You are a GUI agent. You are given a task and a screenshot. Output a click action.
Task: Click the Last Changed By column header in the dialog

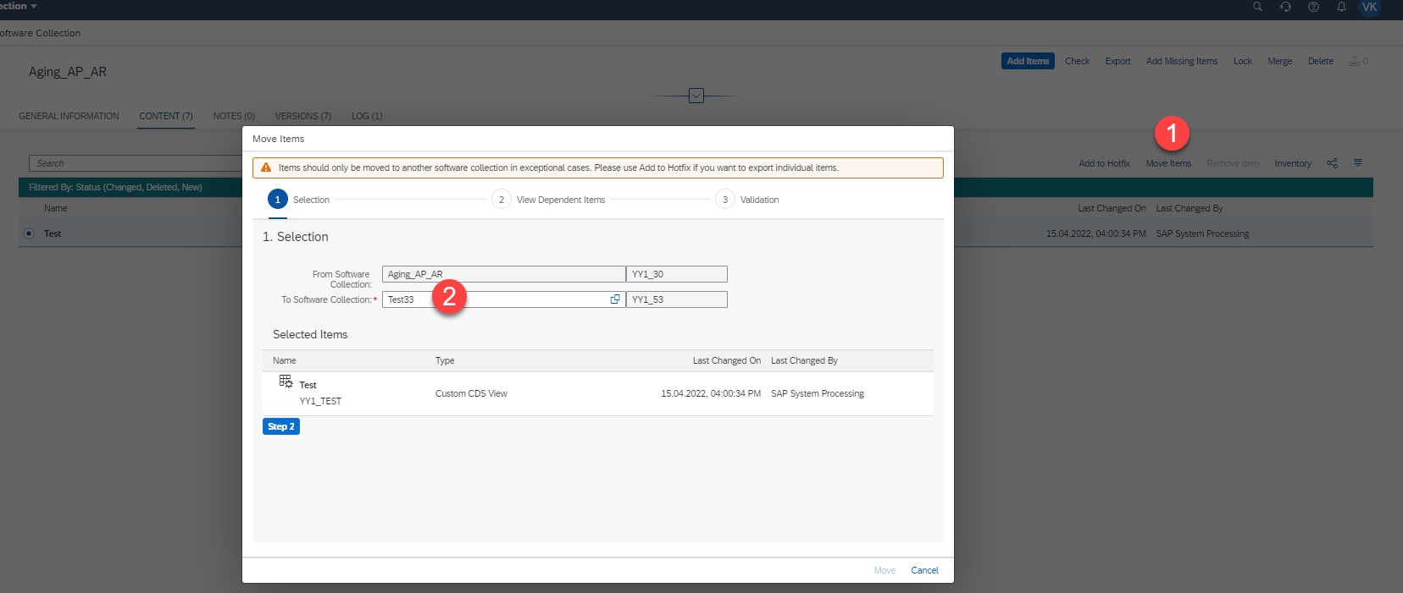(804, 360)
